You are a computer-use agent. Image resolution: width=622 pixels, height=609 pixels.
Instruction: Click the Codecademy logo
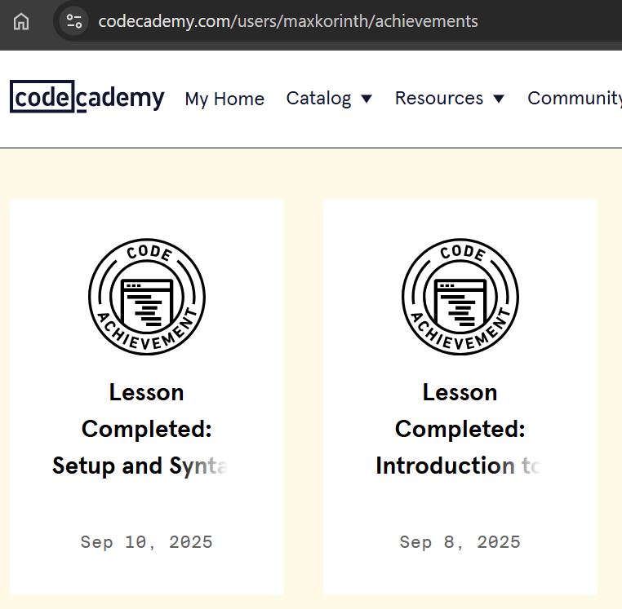pos(87,98)
